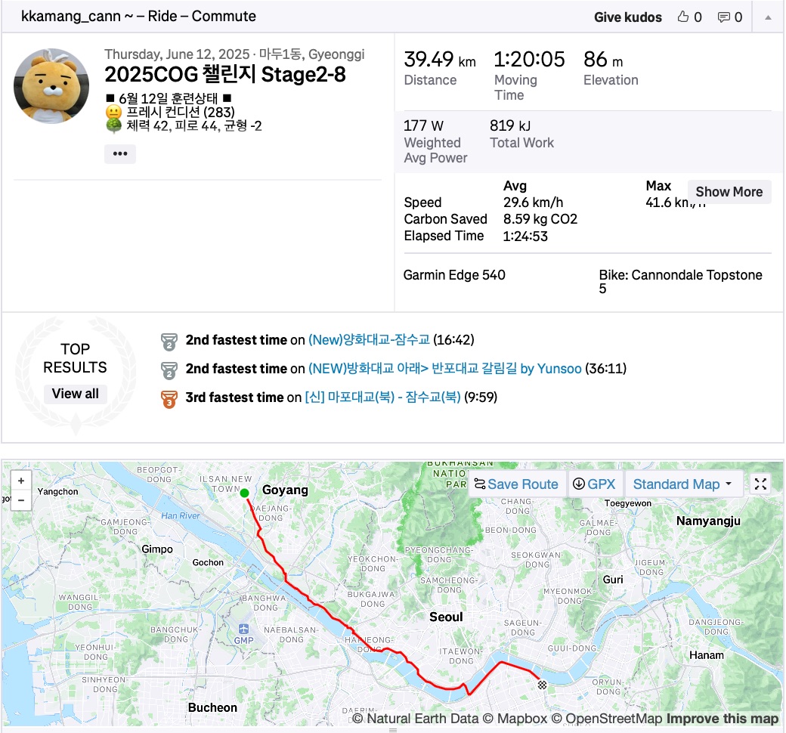Image resolution: width=786 pixels, height=733 pixels.
Task: Click the silver medal icon for 양화대교-잠수교
Action: click(x=169, y=342)
